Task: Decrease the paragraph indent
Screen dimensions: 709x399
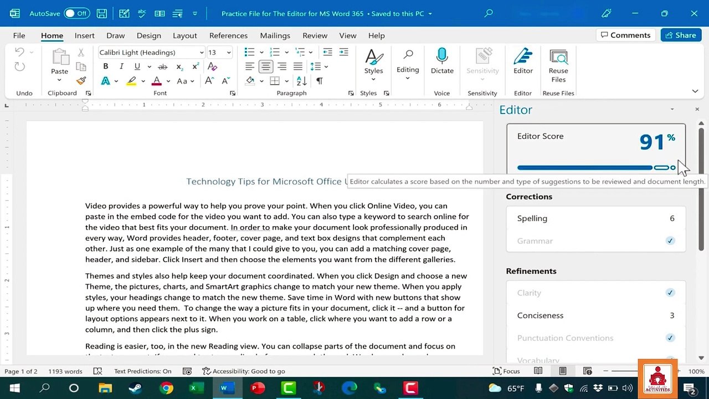Action: point(327,52)
